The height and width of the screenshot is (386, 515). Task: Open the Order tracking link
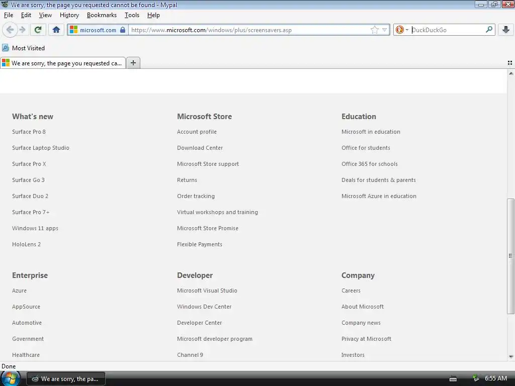[196, 196]
